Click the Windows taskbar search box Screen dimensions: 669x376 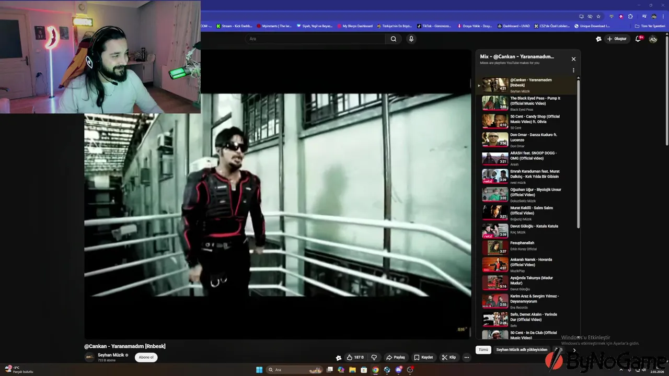click(295, 370)
